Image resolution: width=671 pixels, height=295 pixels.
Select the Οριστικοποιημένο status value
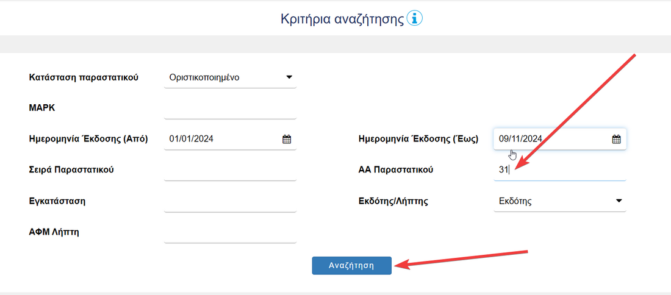(204, 77)
